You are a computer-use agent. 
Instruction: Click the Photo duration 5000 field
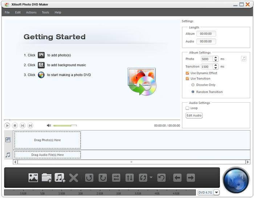(x=207, y=59)
